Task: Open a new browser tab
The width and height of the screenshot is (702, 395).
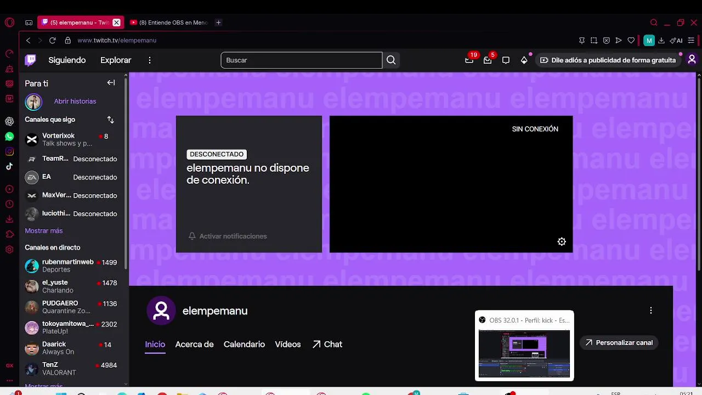Action: pos(218,22)
